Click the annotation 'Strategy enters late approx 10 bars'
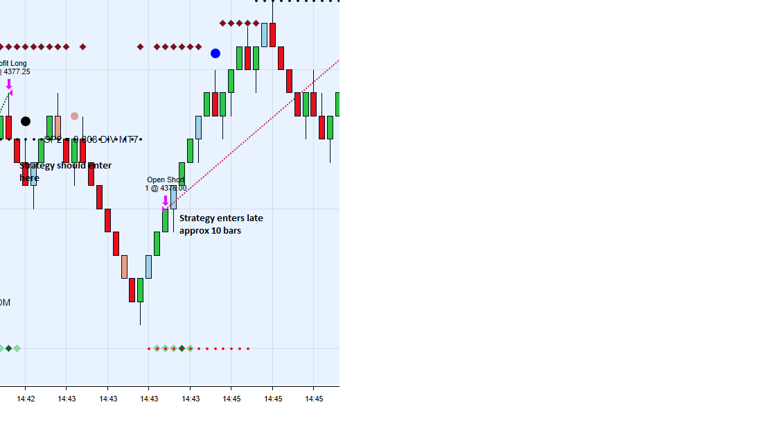 221,224
